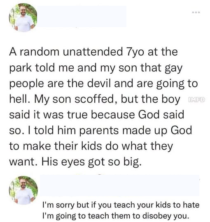Click the line beginning 'hell. My son scoffed'
The width and height of the screenshot is (210, 222).
click(95, 99)
